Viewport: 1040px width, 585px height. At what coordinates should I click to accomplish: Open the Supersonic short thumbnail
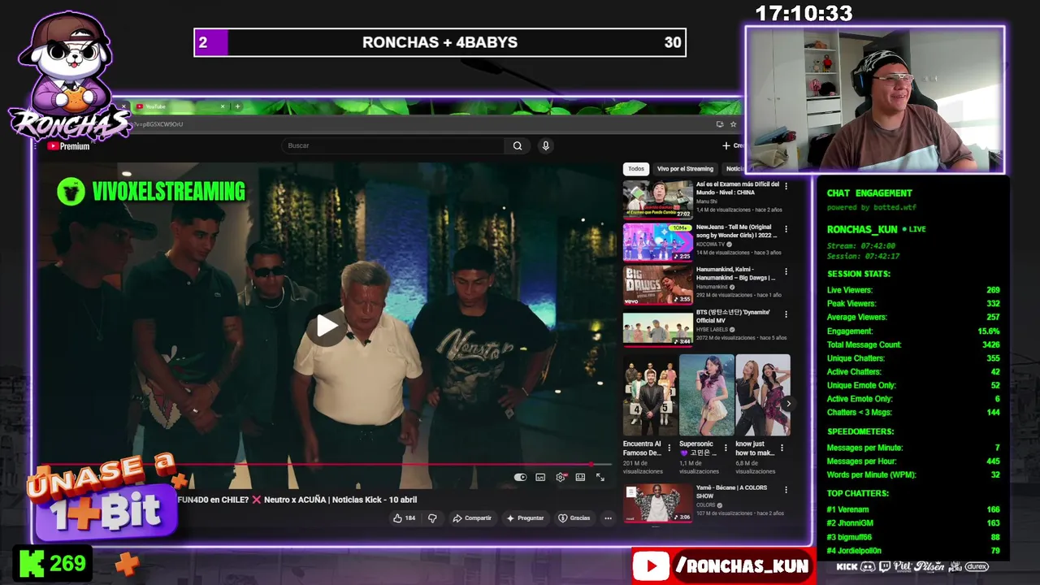coord(706,396)
